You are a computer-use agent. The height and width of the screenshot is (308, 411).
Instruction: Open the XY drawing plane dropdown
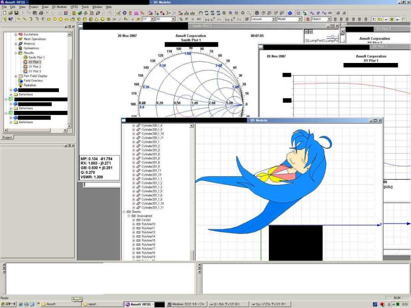(152, 19)
